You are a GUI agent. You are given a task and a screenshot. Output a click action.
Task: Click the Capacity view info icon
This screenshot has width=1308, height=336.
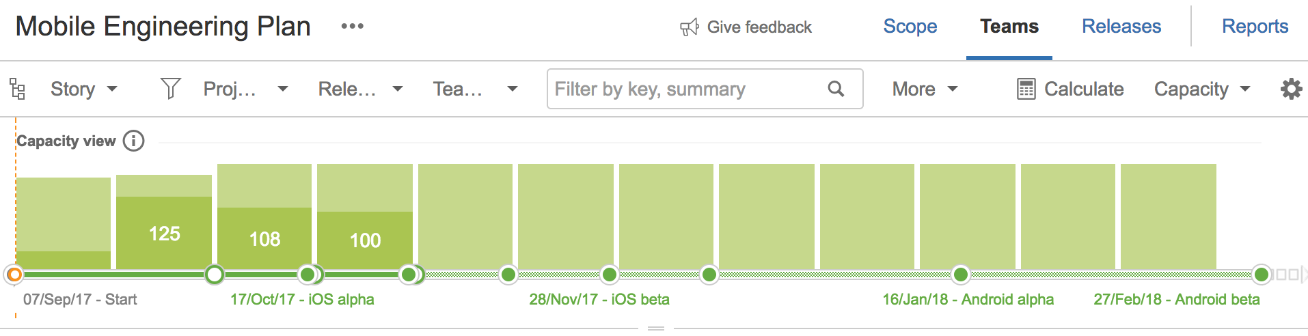[134, 141]
